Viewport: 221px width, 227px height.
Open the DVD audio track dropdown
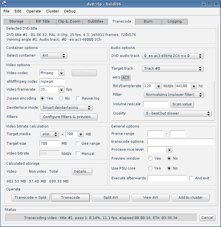(x=172, y=56)
